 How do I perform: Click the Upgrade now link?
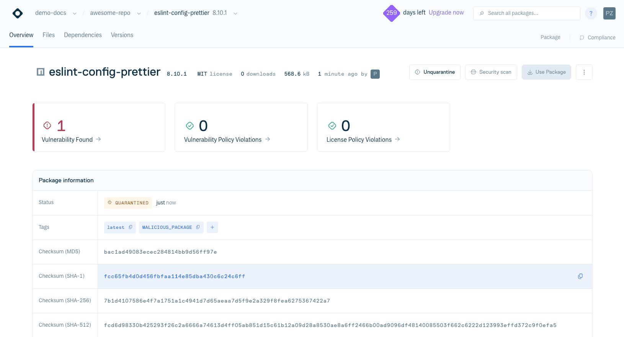point(446,13)
